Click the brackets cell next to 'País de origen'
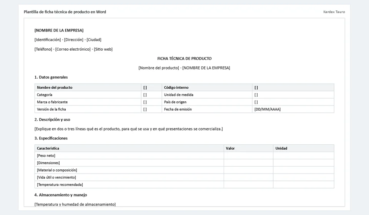 pyautogui.click(x=293, y=102)
